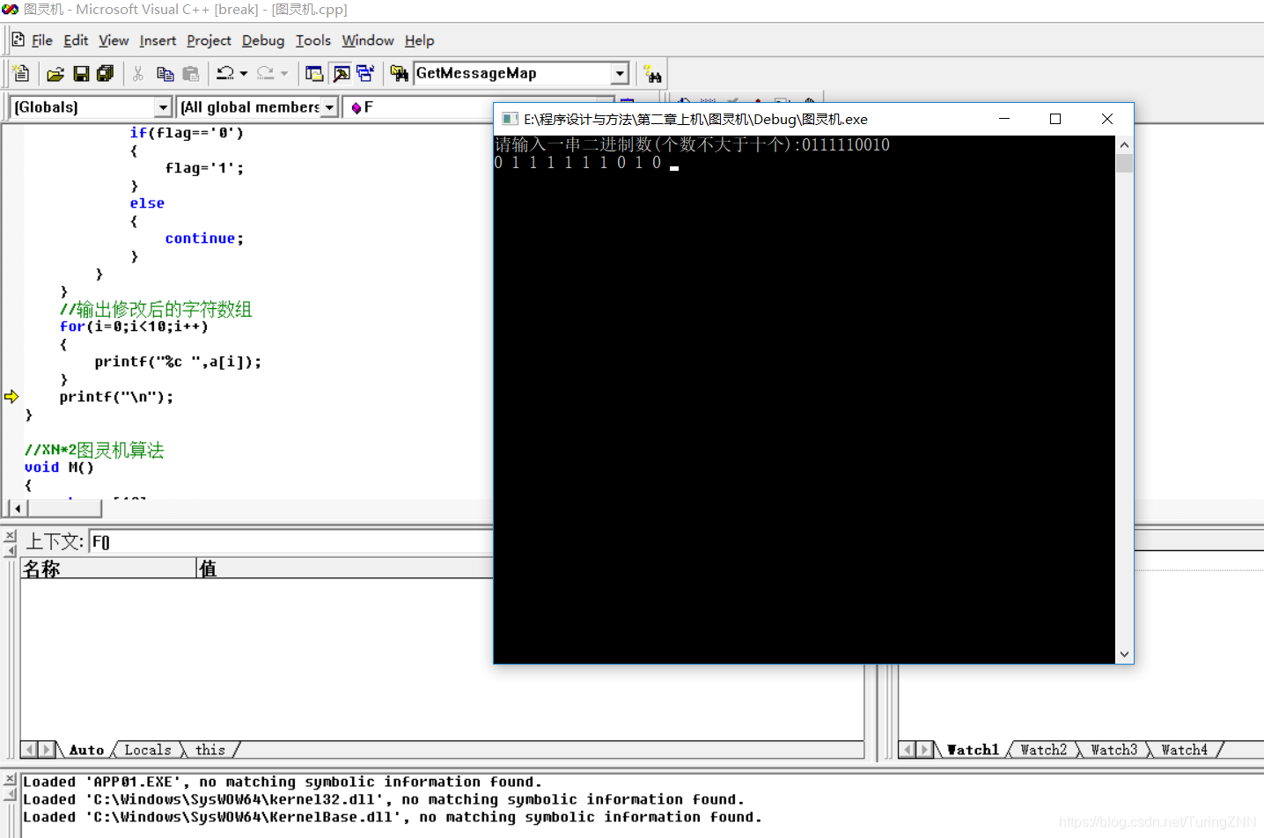1264x838 pixels.
Task: Open the Insert menu
Action: (x=158, y=40)
